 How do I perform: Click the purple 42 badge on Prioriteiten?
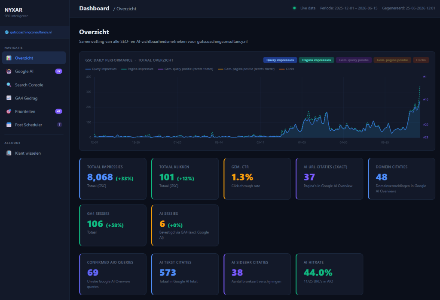(x=58, y=111)
